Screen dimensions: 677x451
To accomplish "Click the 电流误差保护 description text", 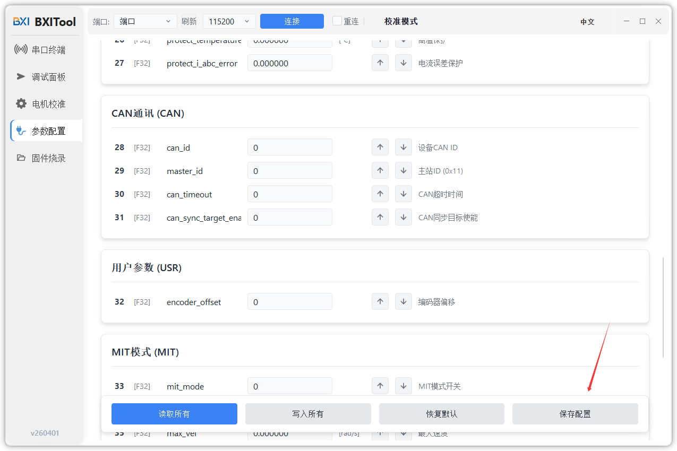I will (x=441, y=63).
